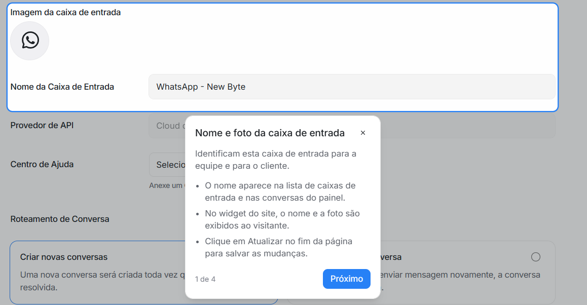Viewport: 587px width, 305px height.
Task: Advance the tour with the Próximo button
Action: 346,279
